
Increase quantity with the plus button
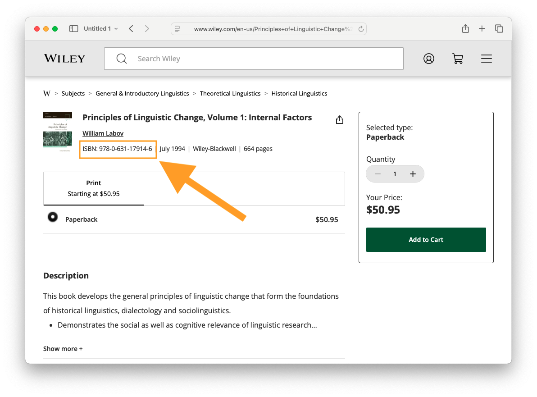click(413, 174)
